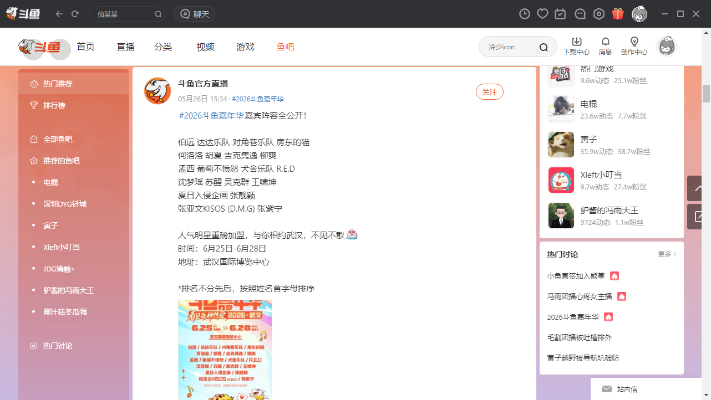Open 全部鱼吧 in the sidebar
Viewport: 711px width, 400px height.
[x=74, y=139]
